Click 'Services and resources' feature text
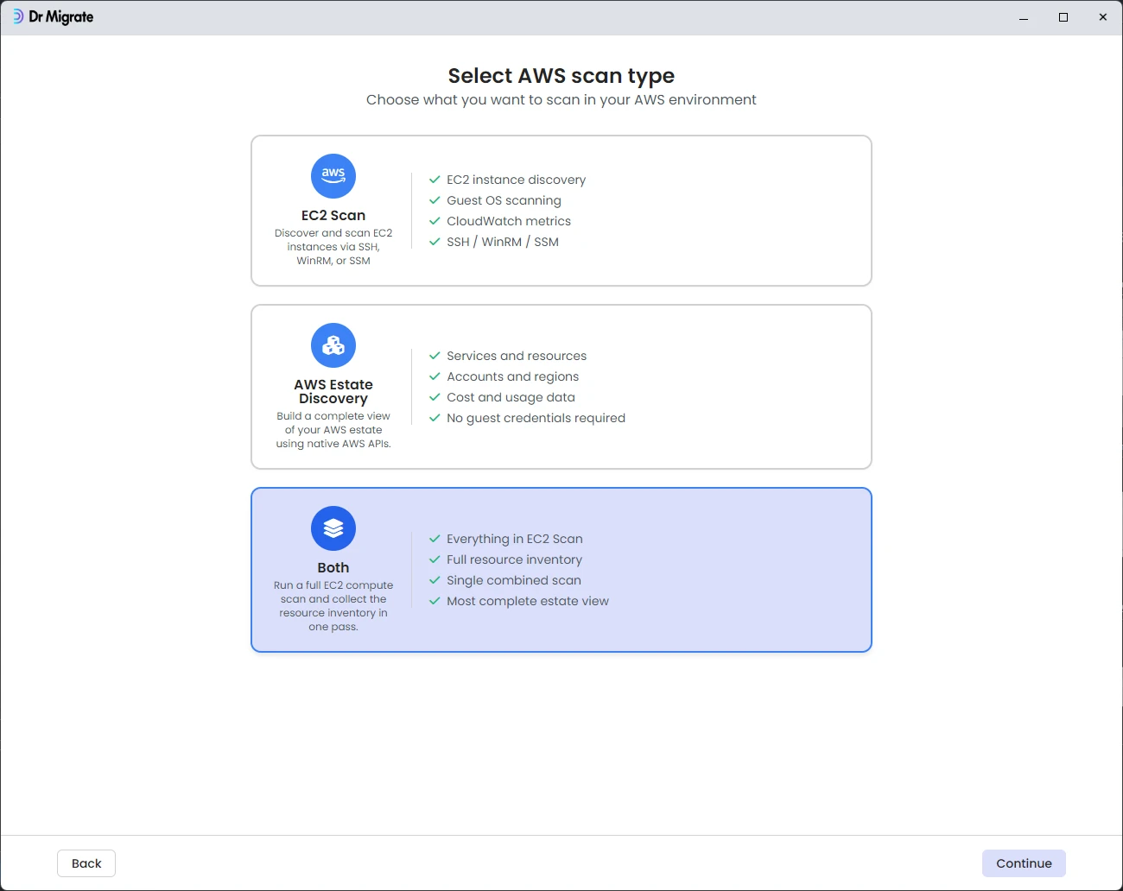Screen dimensions: 1123x891 tap(517, 356)
